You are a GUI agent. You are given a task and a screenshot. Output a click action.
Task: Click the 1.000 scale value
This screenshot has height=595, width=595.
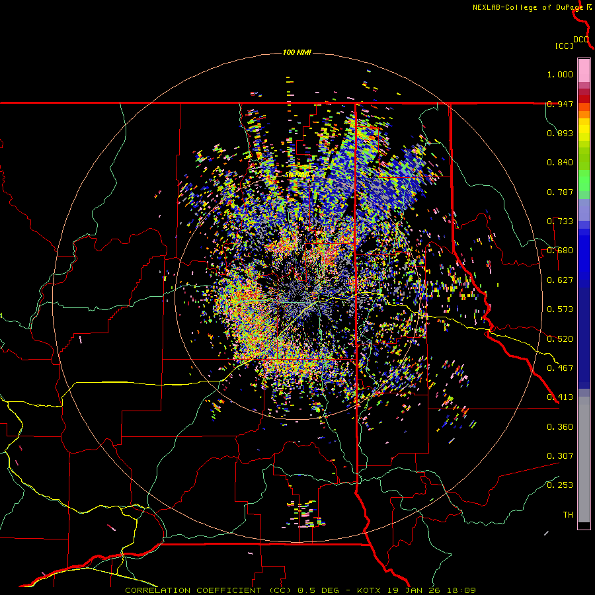[560, 74]
